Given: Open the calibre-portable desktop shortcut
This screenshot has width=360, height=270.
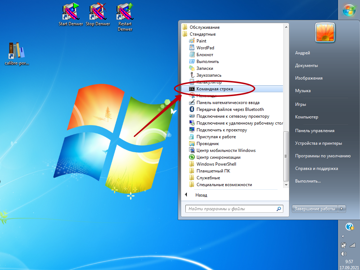Looking at the screenshot, I should (17, 51).
